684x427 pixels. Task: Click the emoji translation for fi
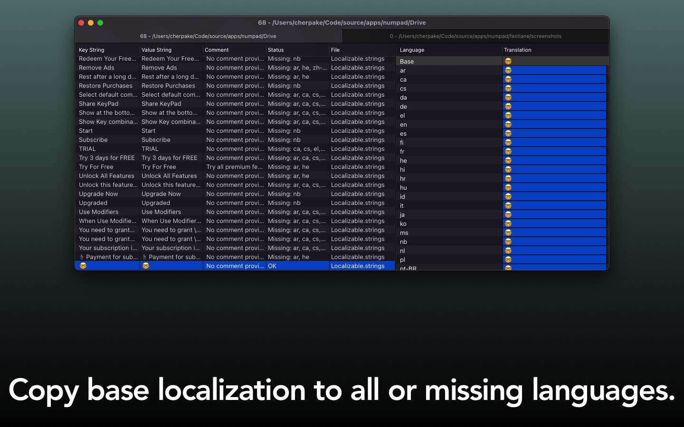pos(508,142)
